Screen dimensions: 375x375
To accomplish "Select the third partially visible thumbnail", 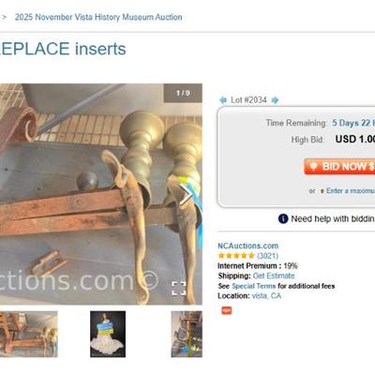I will (187, 334).
